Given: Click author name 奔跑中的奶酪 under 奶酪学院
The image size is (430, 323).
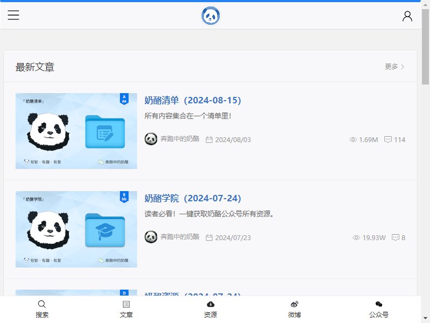Looking at the screenshot, I should coord(180,237).
